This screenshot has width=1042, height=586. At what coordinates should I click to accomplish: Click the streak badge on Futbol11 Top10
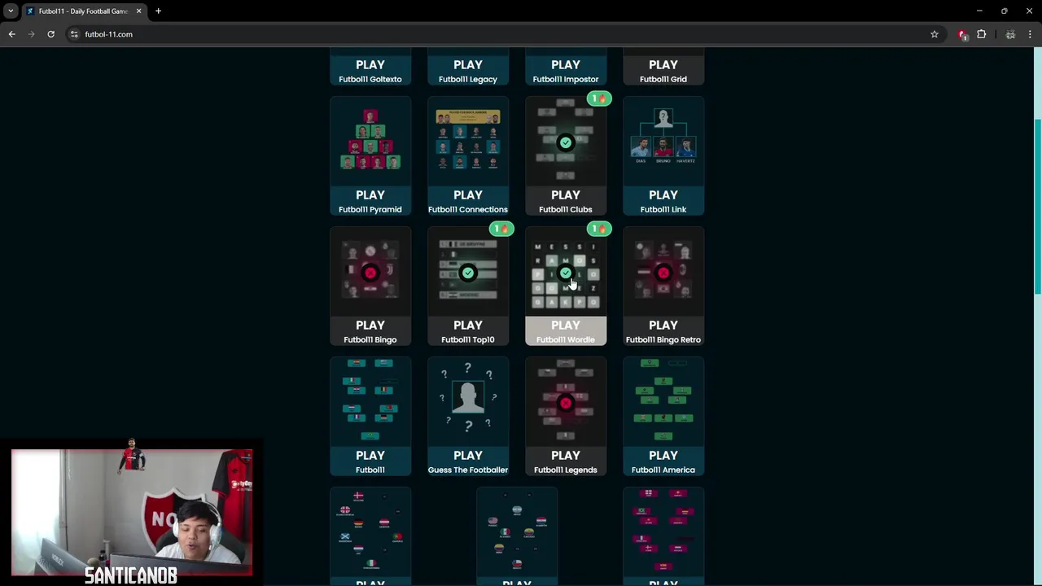coord(501,229)
